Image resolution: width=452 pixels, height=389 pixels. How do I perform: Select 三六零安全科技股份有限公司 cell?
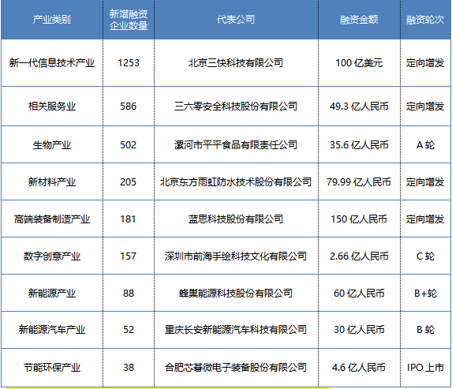(x=236, y=106)
